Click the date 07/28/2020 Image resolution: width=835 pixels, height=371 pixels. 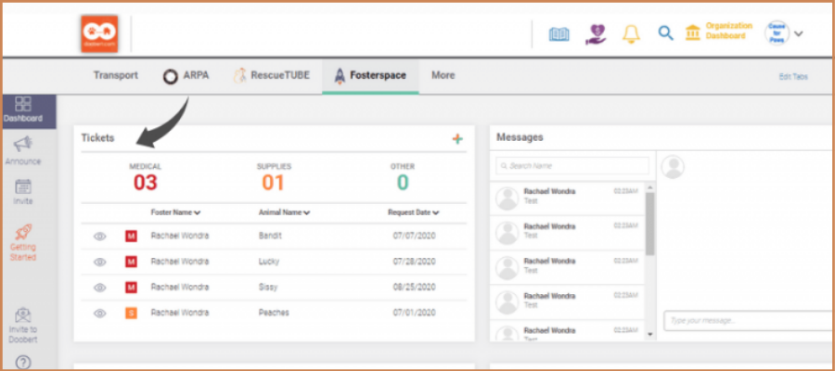click(415, 262)
